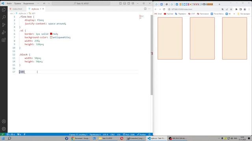The width and height of the screenshot is (252, 141).
Task: Click the .b01 breadcrumb symbol
Action: 33,13
